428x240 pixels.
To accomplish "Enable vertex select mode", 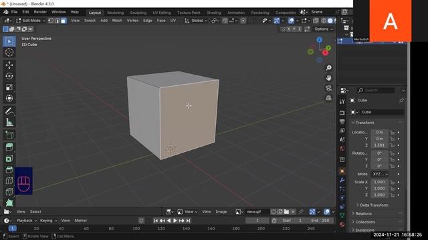I will (x=51, y=21).
